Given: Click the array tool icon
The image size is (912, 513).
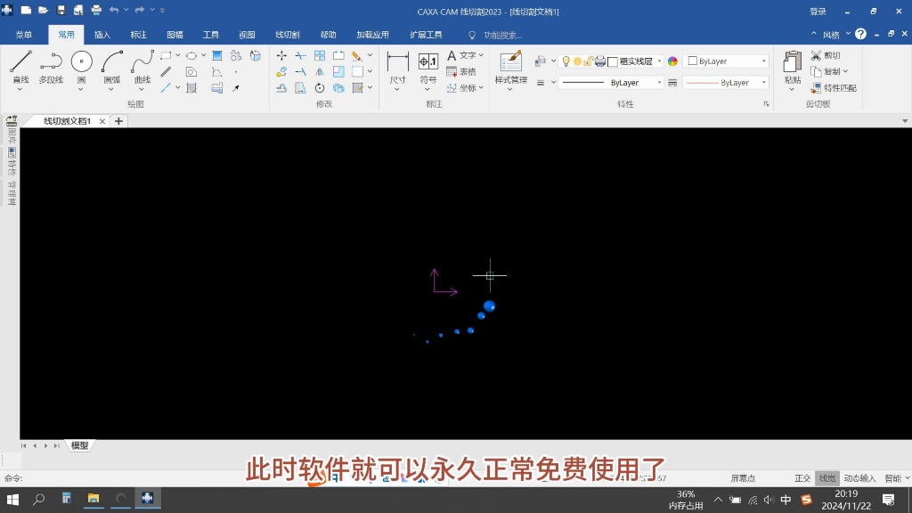Looking at the screenshot, I should click(320, 56).
